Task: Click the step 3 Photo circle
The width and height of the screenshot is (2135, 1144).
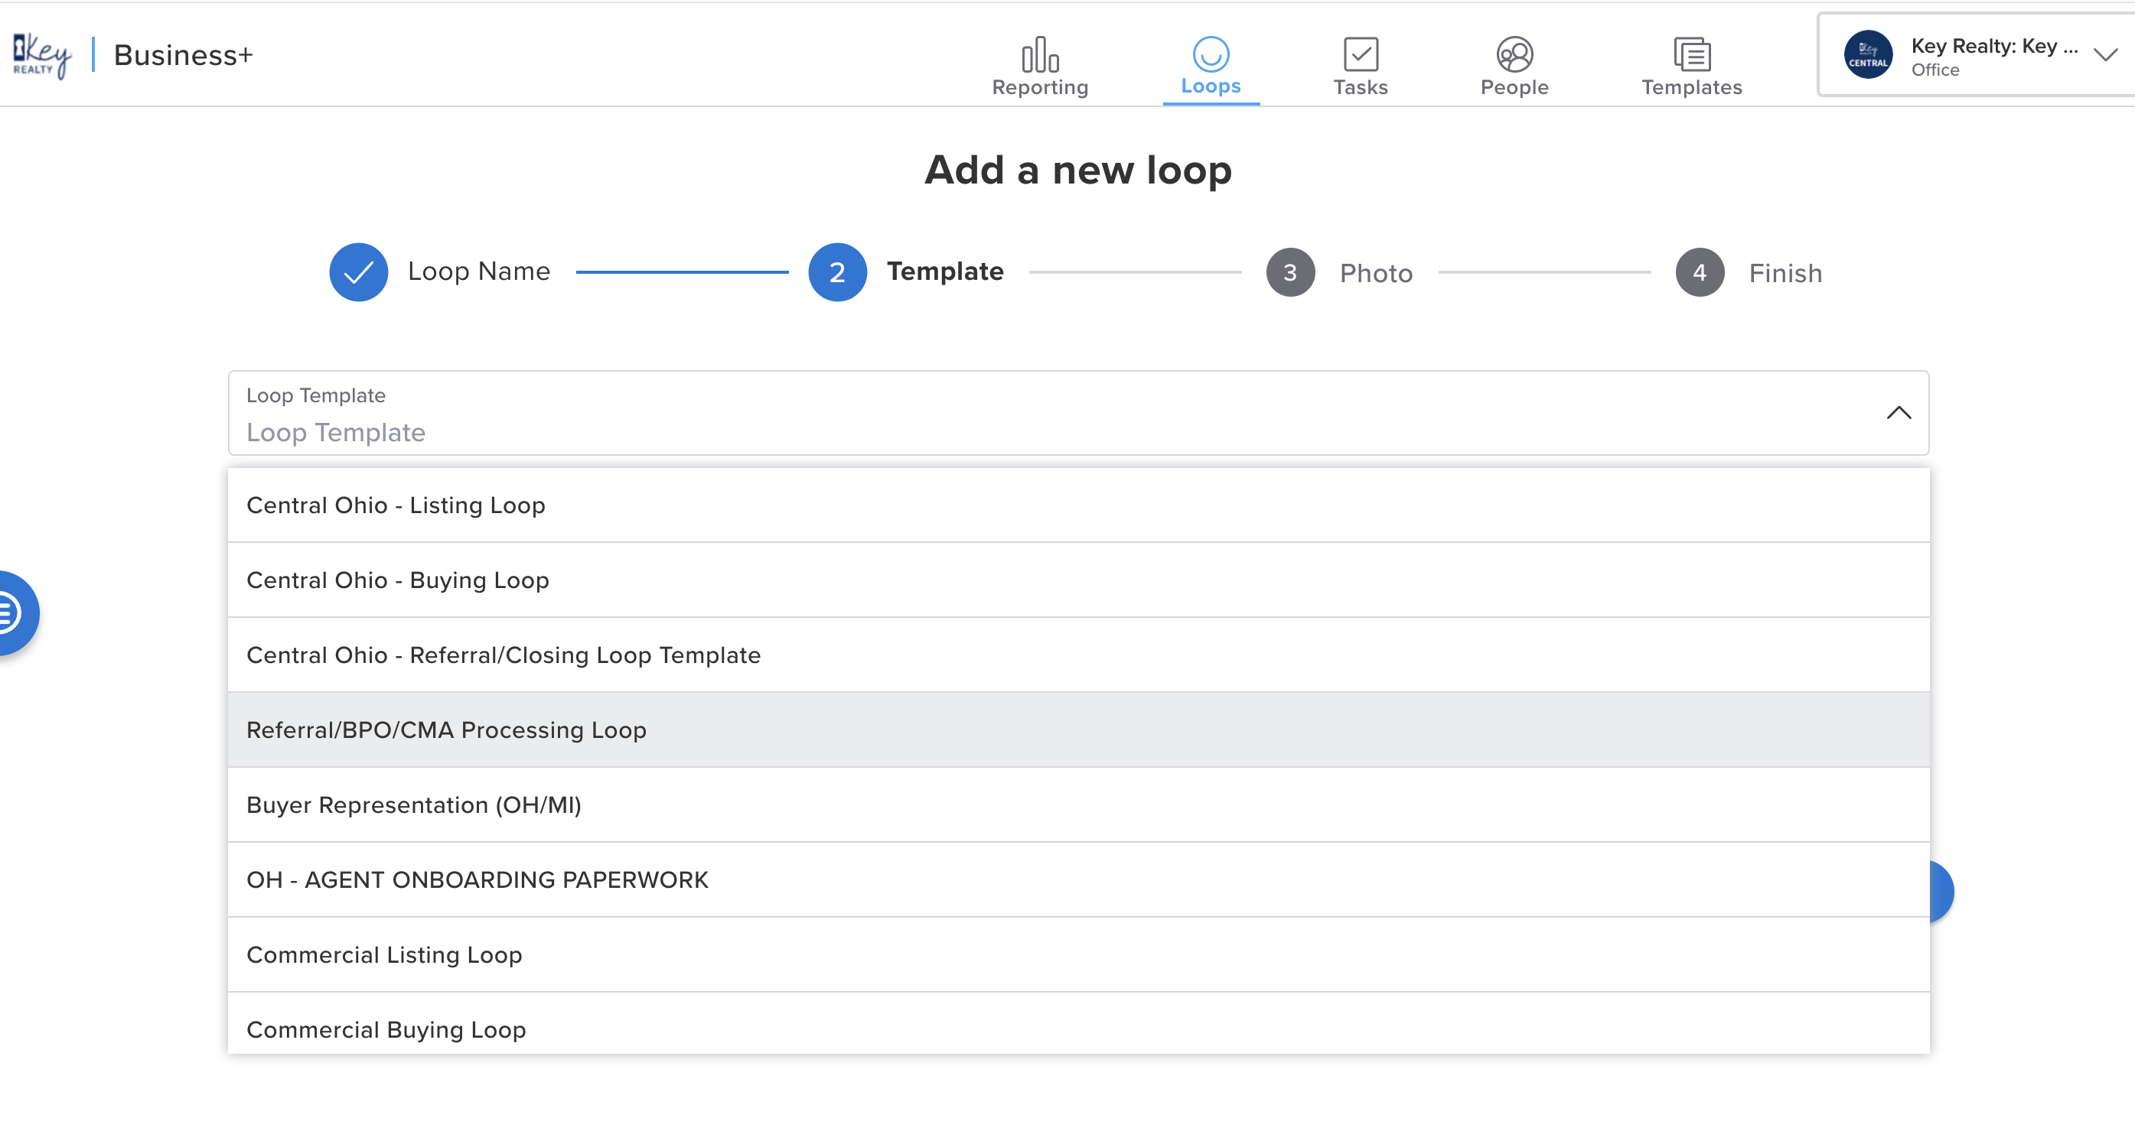Action: click(1289, 272)
